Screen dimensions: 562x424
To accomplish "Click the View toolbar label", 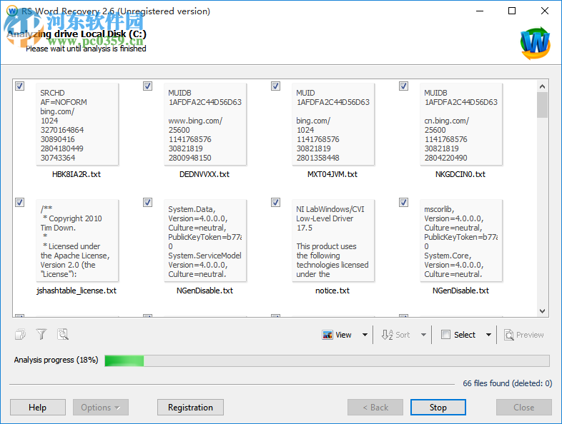I will (x=343, y=335).
